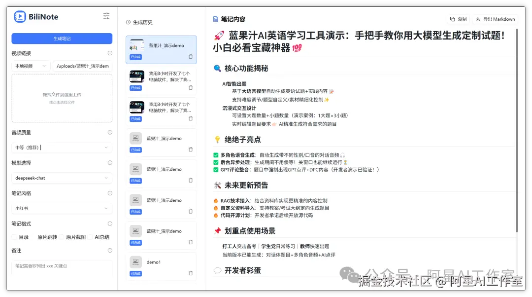
Task: Click the info icon next to 音频质量
Action: (110, 132)
